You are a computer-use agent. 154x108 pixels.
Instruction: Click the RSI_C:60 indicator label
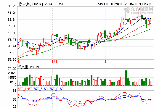[x=57, y=89]
